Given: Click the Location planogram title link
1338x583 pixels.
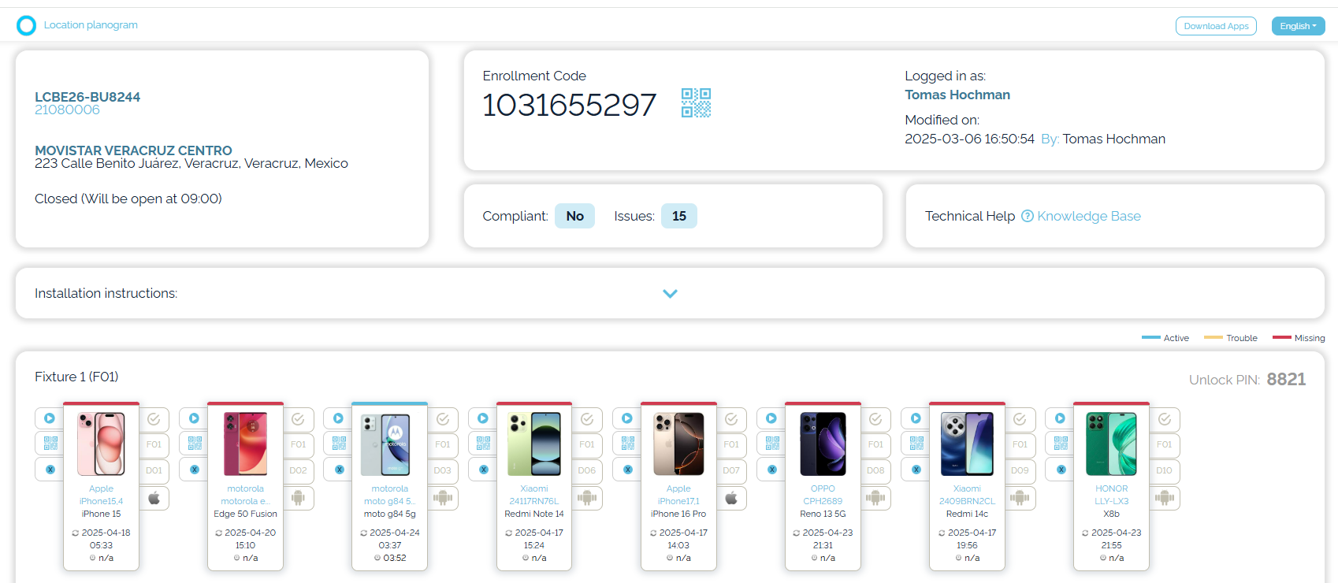Looking at the screenshot, I should (x=91, y=25).
